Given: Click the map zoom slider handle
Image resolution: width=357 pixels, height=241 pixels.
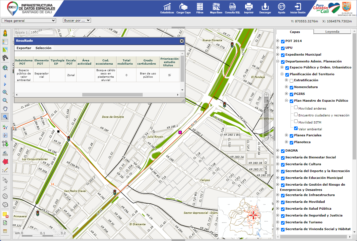Looking at the screenshot, I should tap(267, 105).
